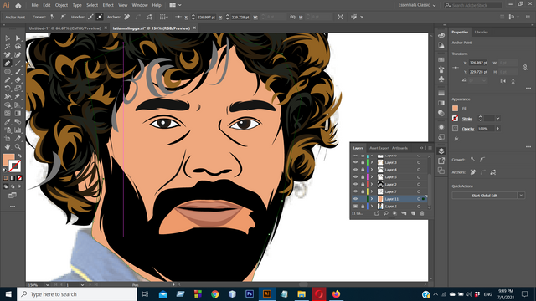The height and width of the screenshot is (301, 536).
Task: Hide Layer 11 with its eye icon
Action: (355, 199)
